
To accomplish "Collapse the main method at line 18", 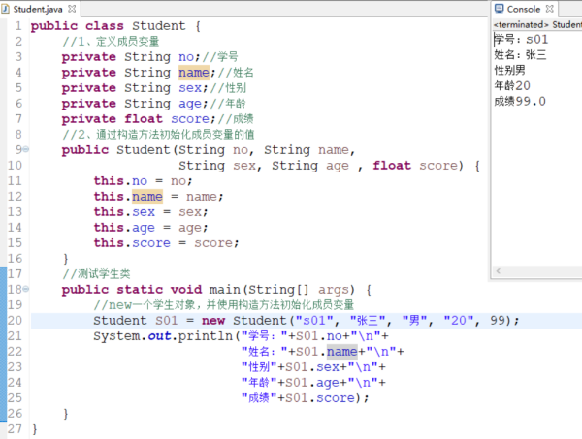I will point(25,289).
